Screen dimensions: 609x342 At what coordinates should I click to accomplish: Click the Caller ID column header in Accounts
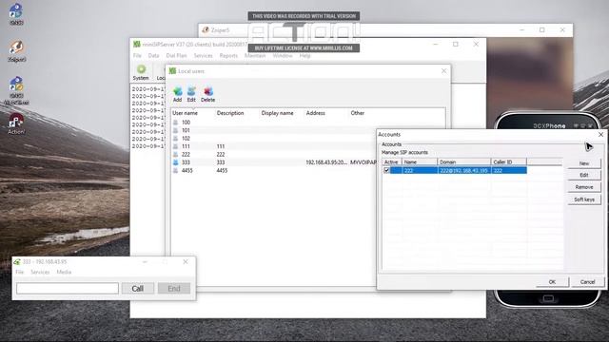(509, 162)
